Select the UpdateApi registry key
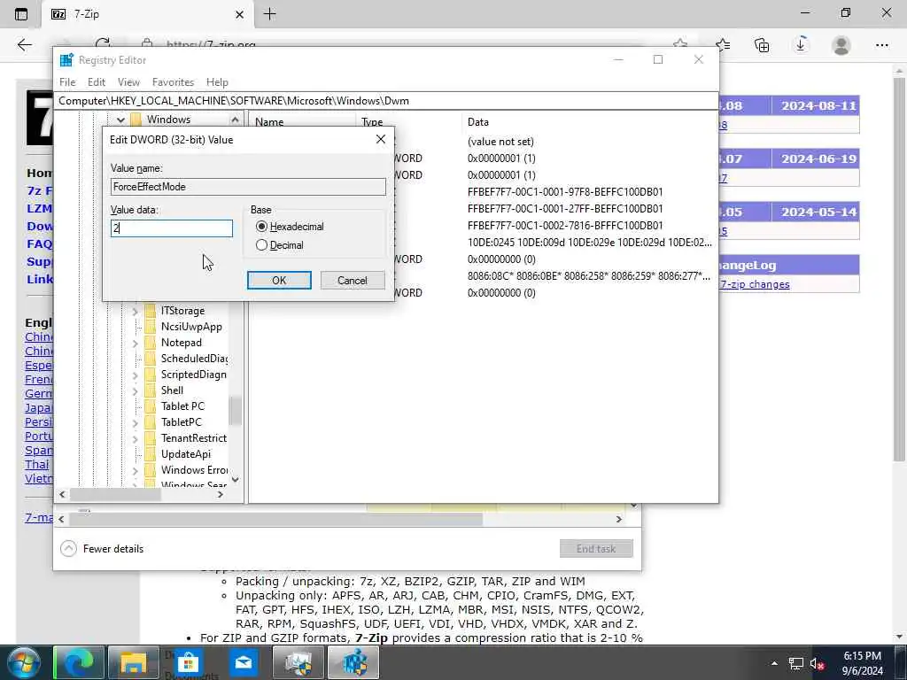Screen dimensions: 907x680 186,454
